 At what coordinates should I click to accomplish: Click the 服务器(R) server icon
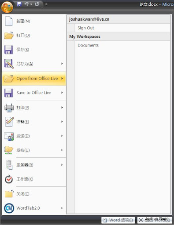click(x=9, y=165)
